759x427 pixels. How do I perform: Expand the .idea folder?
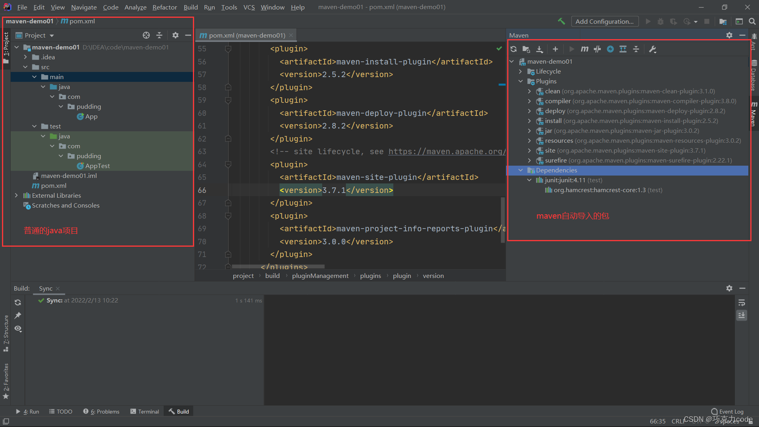point(25,57)
